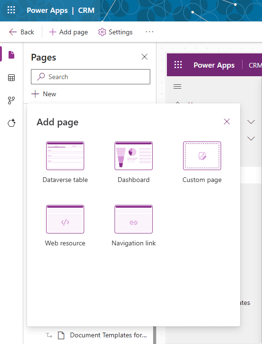262x344 pixels.
Task: Click the CRM app name in the header
Action: pos(86,10)
